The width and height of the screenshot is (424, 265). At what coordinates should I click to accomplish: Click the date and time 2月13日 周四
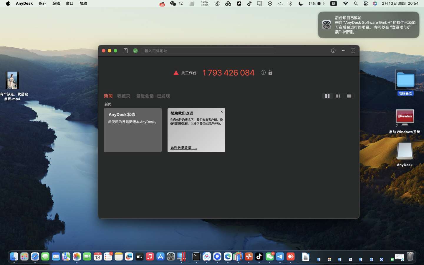[x=400, y=4]
